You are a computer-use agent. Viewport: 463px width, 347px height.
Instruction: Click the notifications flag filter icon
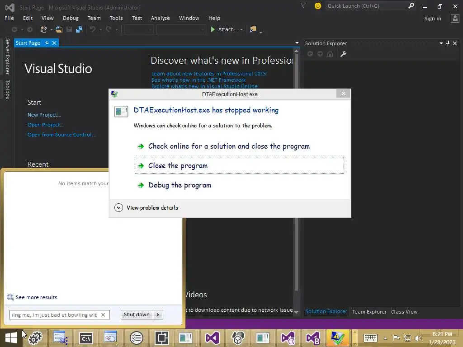[x=303, y=5]
